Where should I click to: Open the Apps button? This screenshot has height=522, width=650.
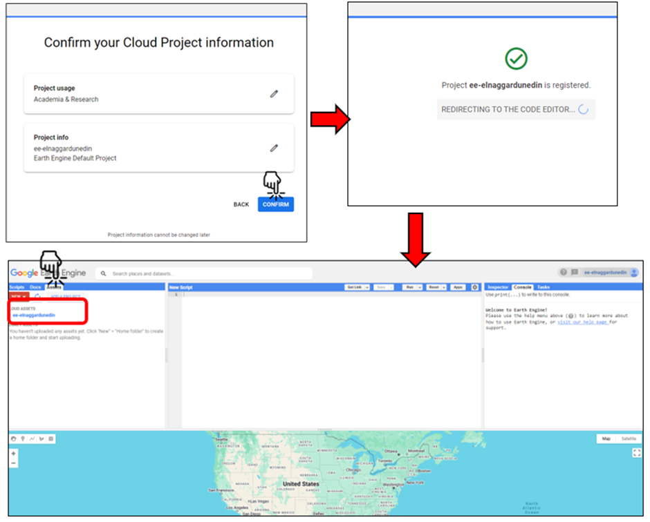(x=458, y=287)
